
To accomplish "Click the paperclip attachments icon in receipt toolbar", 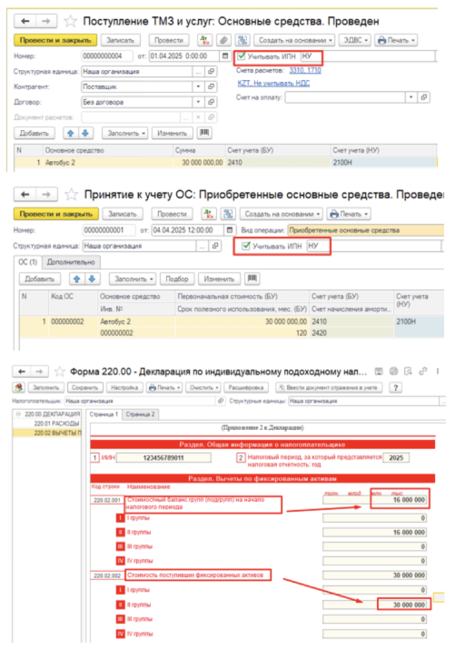I will click(223, 40).
